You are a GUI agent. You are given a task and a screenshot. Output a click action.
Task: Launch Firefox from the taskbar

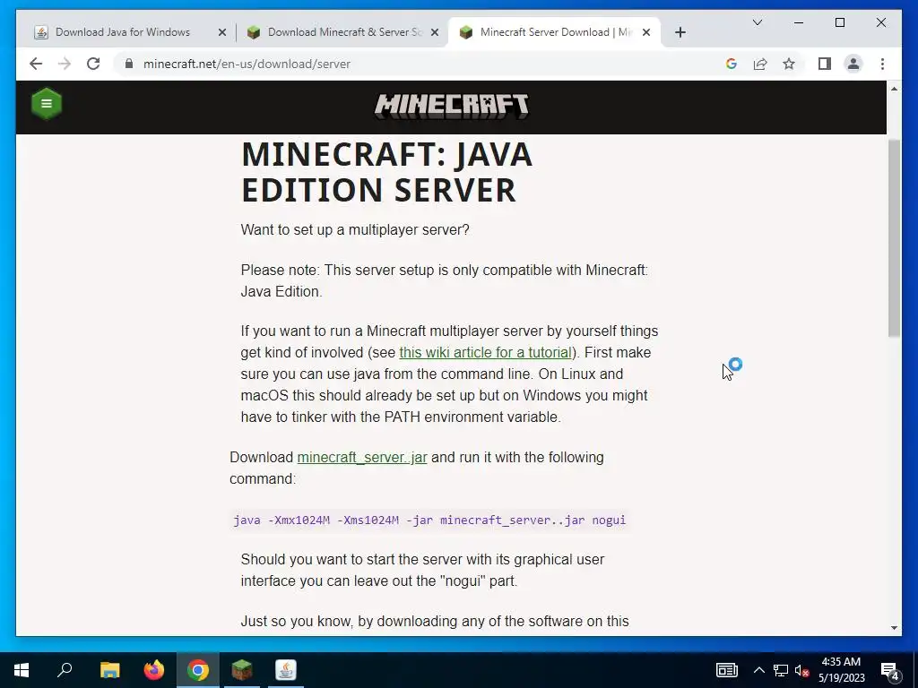(x=154, y=670)
